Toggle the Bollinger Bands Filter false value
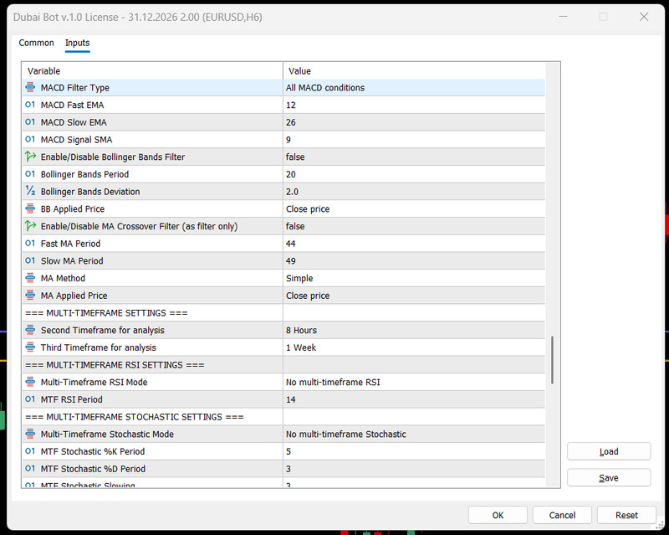The width and height of the screenshot is (669, 535). 414,157
